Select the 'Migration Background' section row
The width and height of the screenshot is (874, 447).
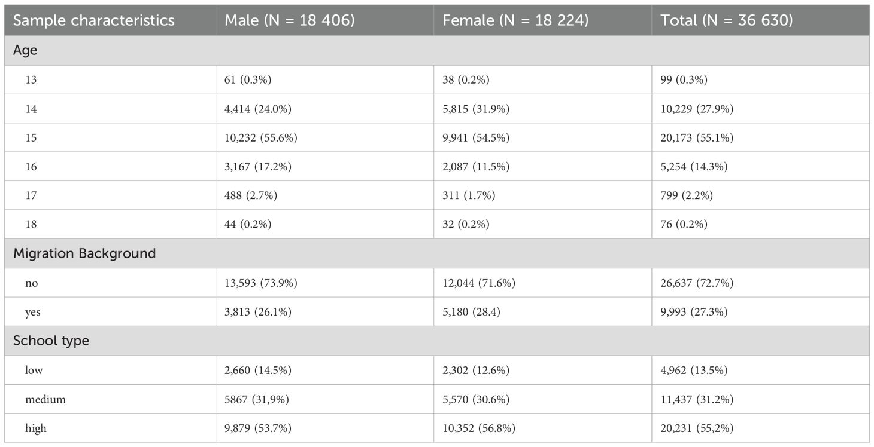coord(84,253)
